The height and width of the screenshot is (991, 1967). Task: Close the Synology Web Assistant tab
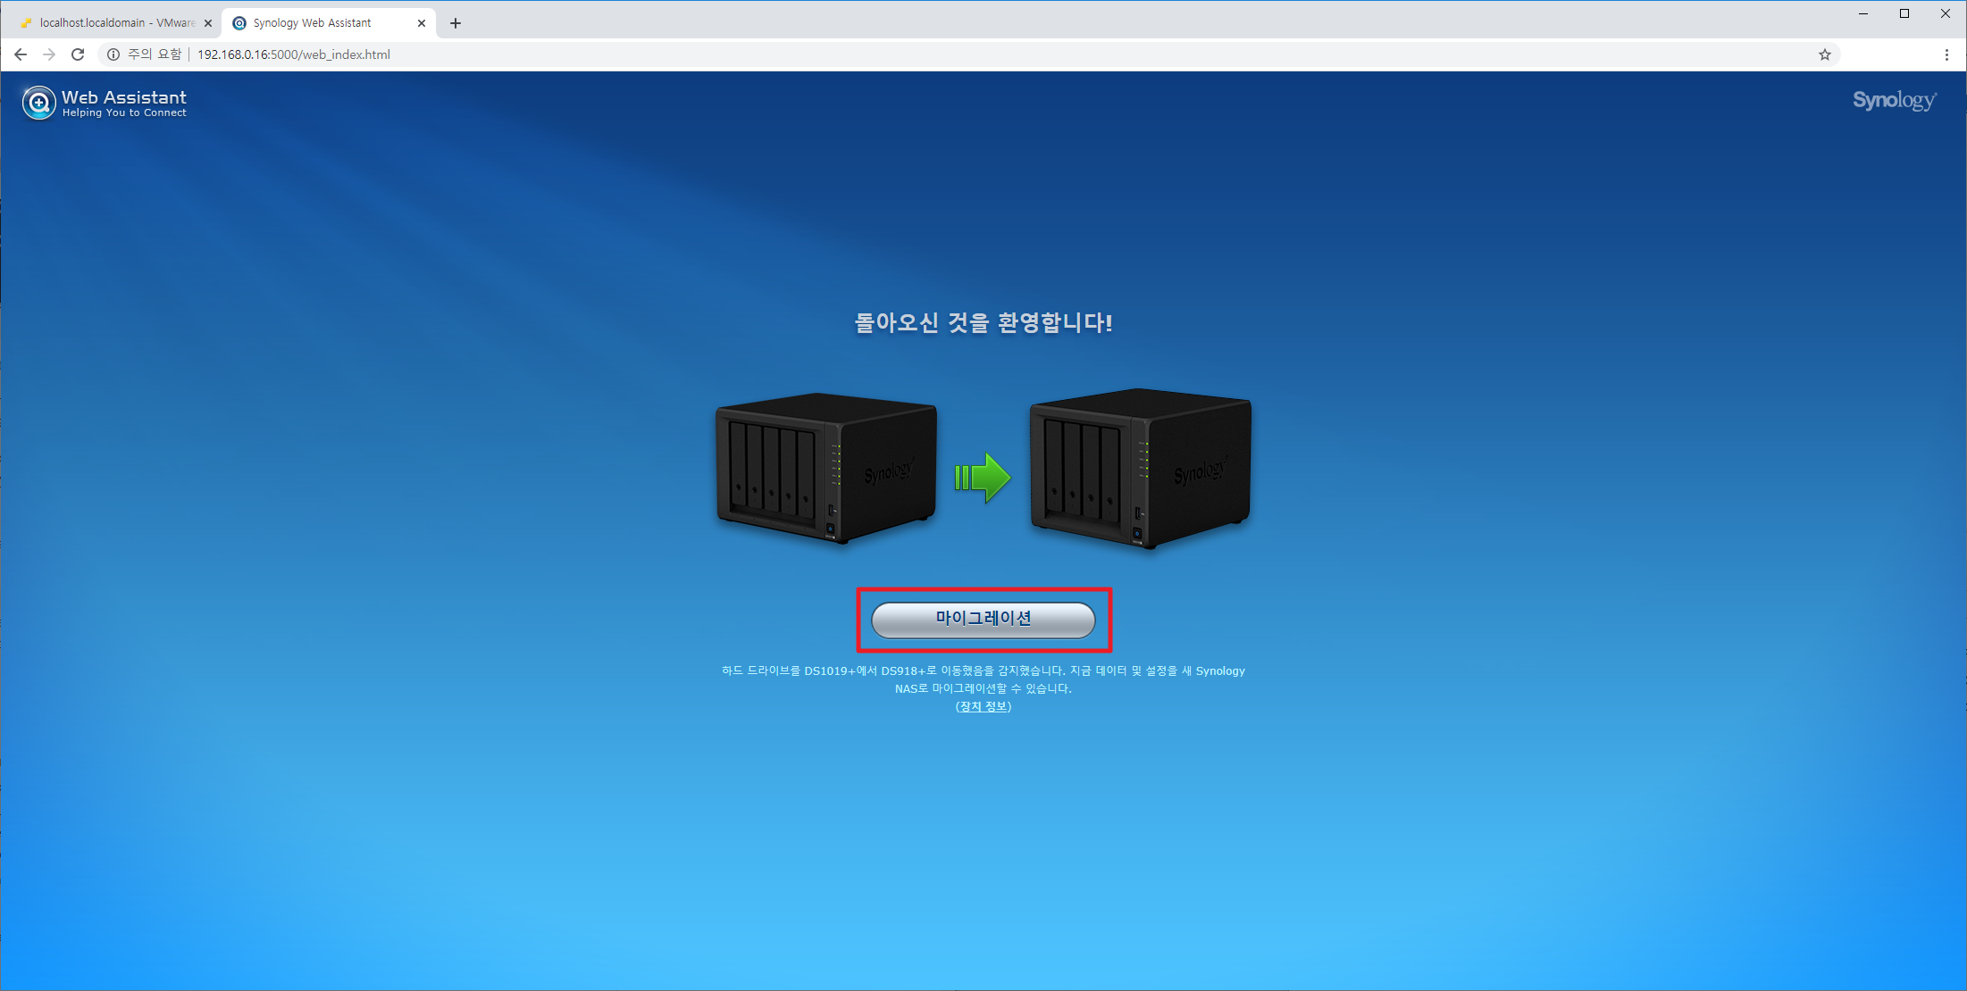422,23
